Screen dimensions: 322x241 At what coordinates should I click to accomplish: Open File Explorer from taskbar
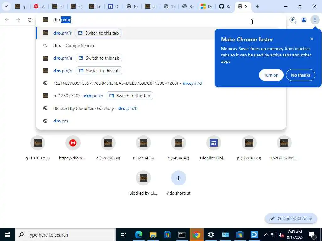point(153,235)
